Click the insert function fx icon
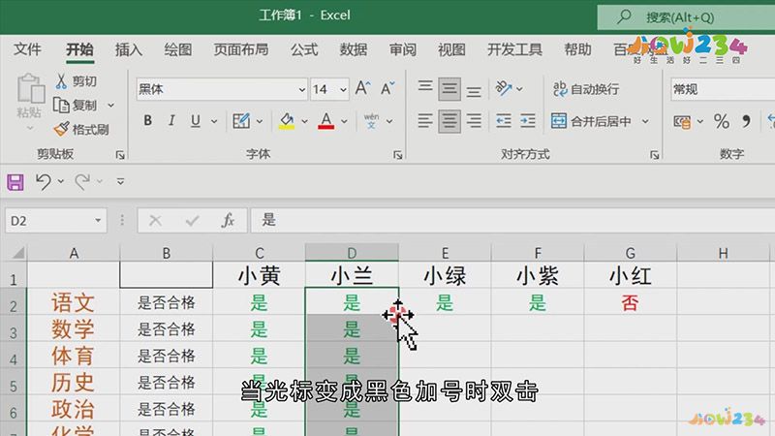The width and height of the screenshot is (775, 436). (x=229, y=221)
